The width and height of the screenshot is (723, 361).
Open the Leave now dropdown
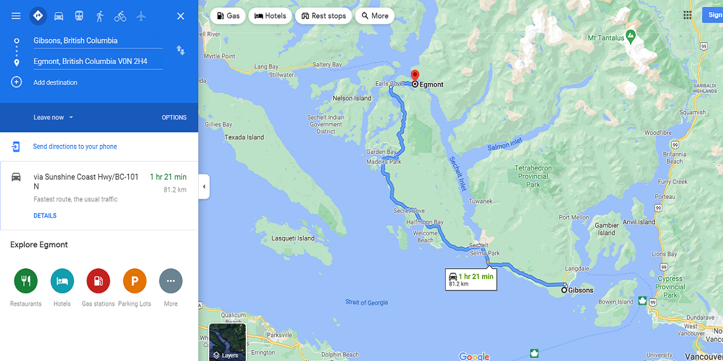(x=53, y=117)
